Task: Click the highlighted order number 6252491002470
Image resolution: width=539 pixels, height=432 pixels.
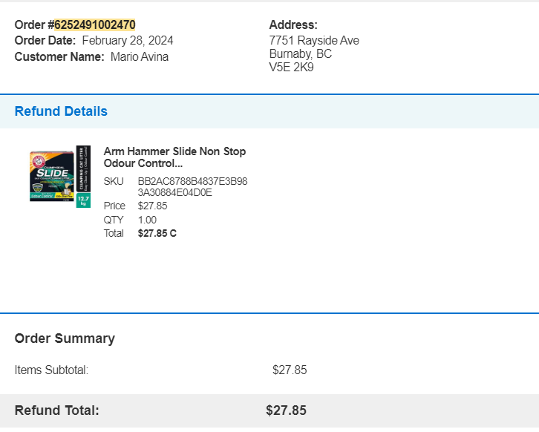Action: coord(95,24)
